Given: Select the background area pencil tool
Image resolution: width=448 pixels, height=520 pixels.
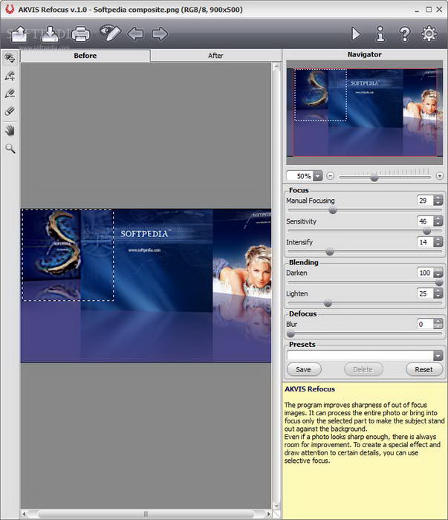Looking at the screenshot, I should click(x=10, y=94).
